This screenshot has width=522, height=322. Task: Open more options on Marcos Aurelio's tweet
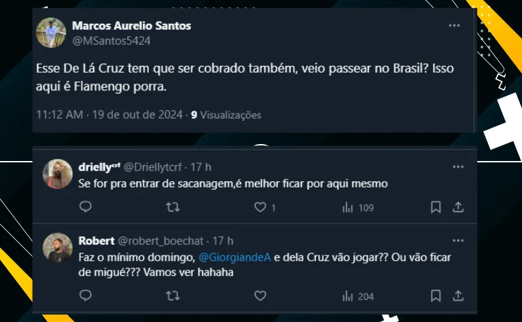tap(454, 26)
